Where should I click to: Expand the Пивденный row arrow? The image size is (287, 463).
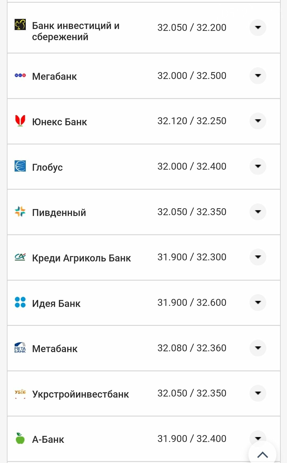coord(258,212)
